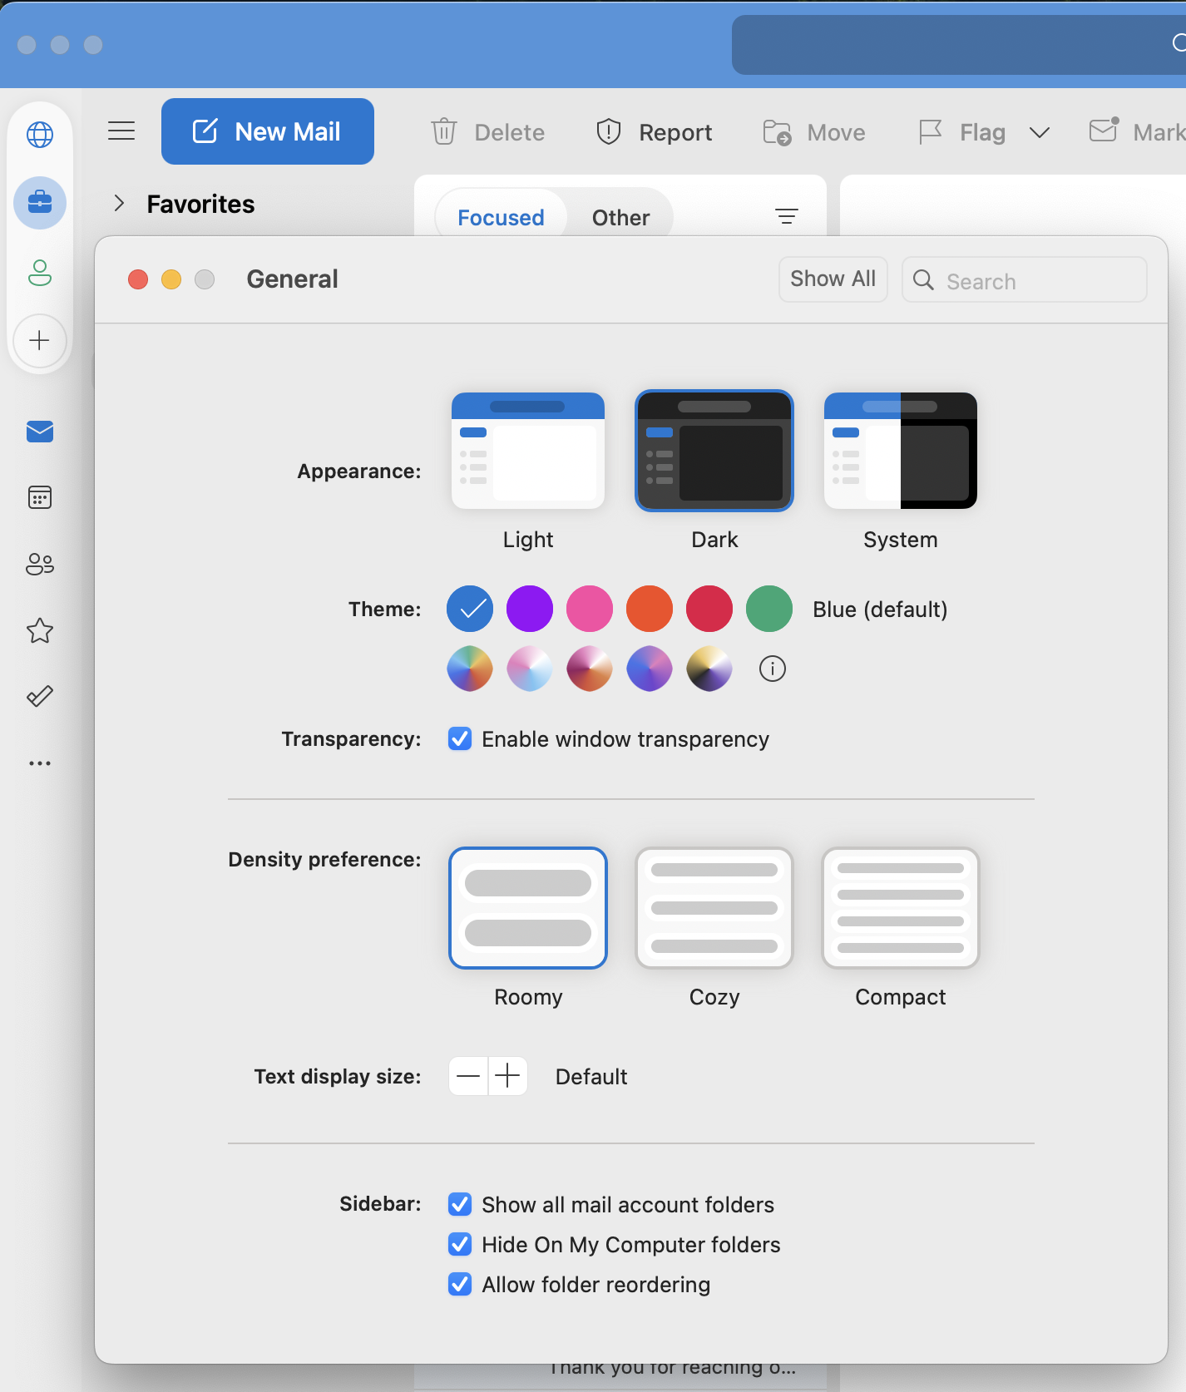Choose the maroon-and-orange gradient theme swatch
Viewport: 1186px width, 1392px height.
pos(590,669)
